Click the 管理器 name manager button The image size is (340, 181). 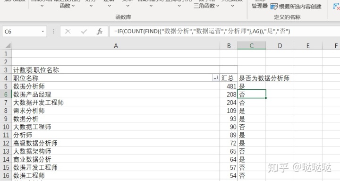pos(260,6)
